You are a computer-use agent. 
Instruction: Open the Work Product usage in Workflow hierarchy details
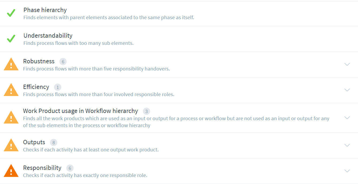click(347, 118)
